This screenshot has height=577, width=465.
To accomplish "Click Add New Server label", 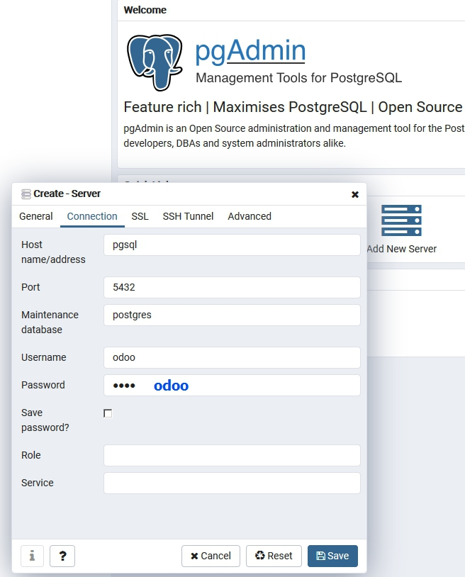I will [401, 249].
